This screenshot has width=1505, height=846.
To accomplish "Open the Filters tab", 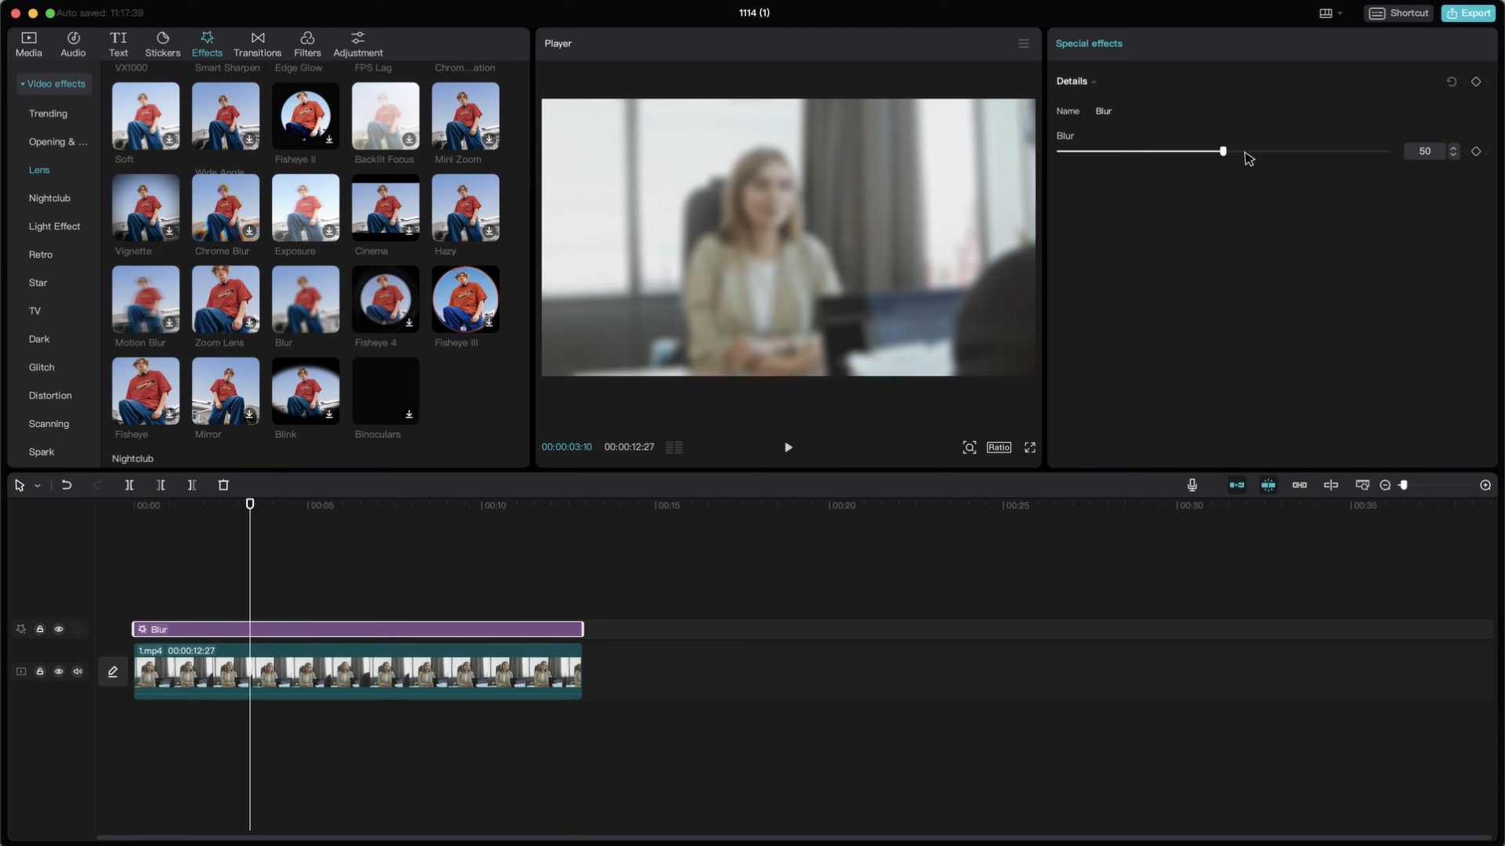I will (307, 43).
